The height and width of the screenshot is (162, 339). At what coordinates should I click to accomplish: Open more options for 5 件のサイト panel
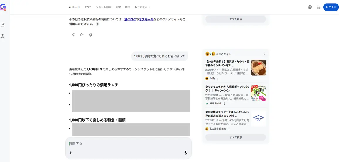click(x=264, y=54)
